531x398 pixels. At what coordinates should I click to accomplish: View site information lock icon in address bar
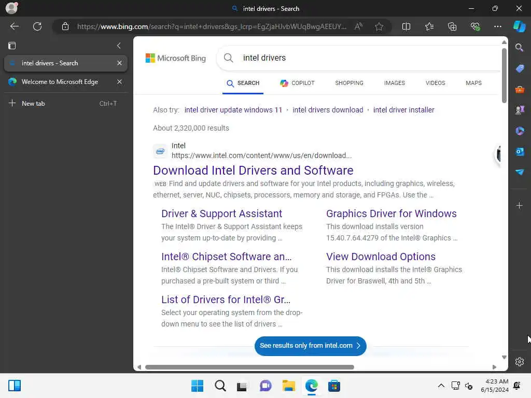pos(65,26)
